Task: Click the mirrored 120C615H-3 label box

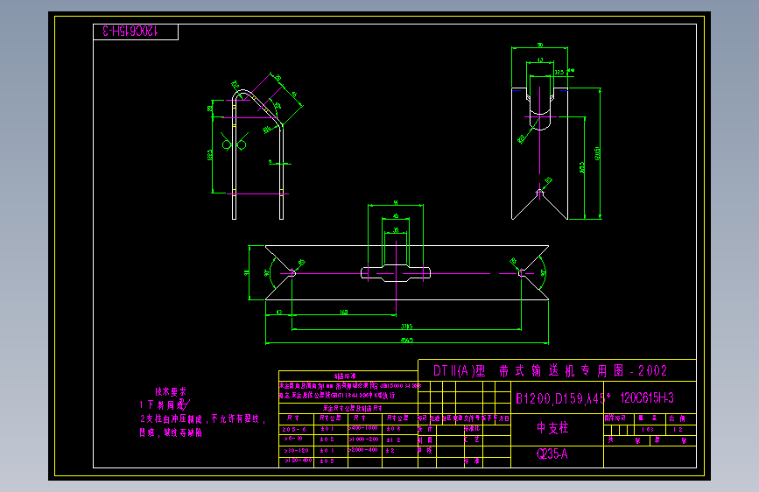Action: 136,32
